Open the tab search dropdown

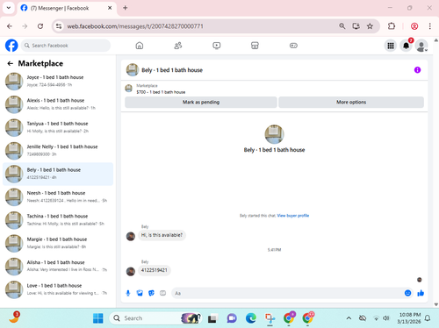pos(9,8)
